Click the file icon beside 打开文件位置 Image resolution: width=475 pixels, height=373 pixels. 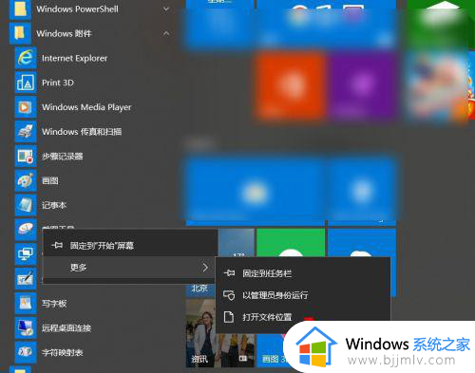pos(229,317)
